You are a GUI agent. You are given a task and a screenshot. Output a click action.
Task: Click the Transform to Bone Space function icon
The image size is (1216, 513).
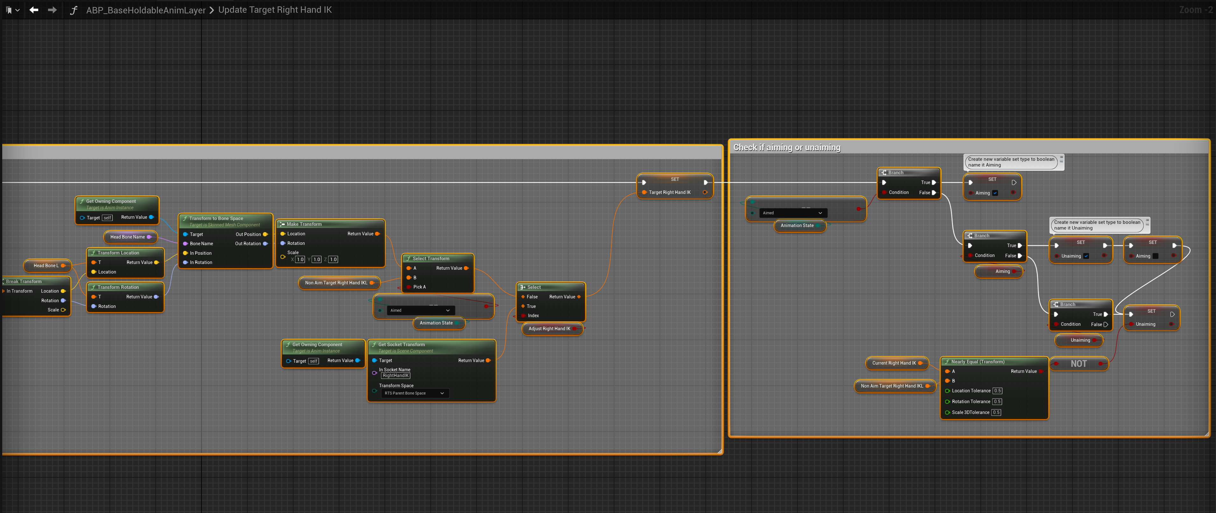185,219
